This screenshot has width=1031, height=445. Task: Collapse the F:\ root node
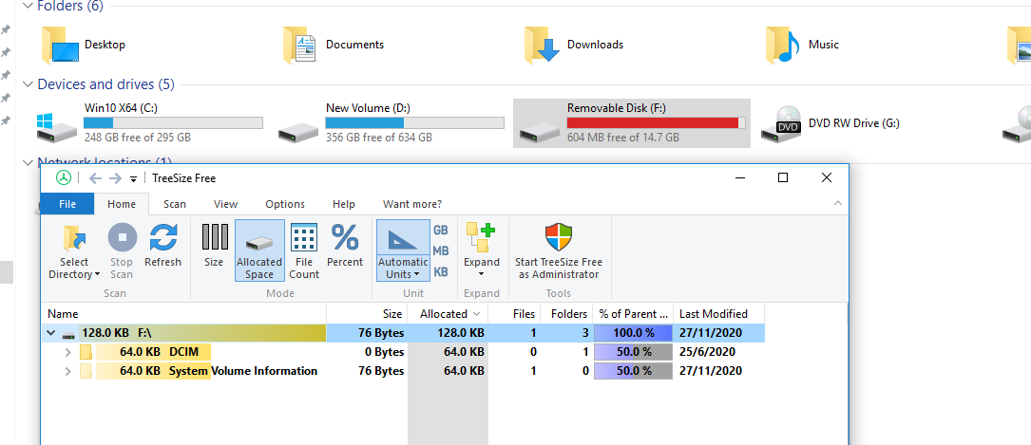(50, 333)
